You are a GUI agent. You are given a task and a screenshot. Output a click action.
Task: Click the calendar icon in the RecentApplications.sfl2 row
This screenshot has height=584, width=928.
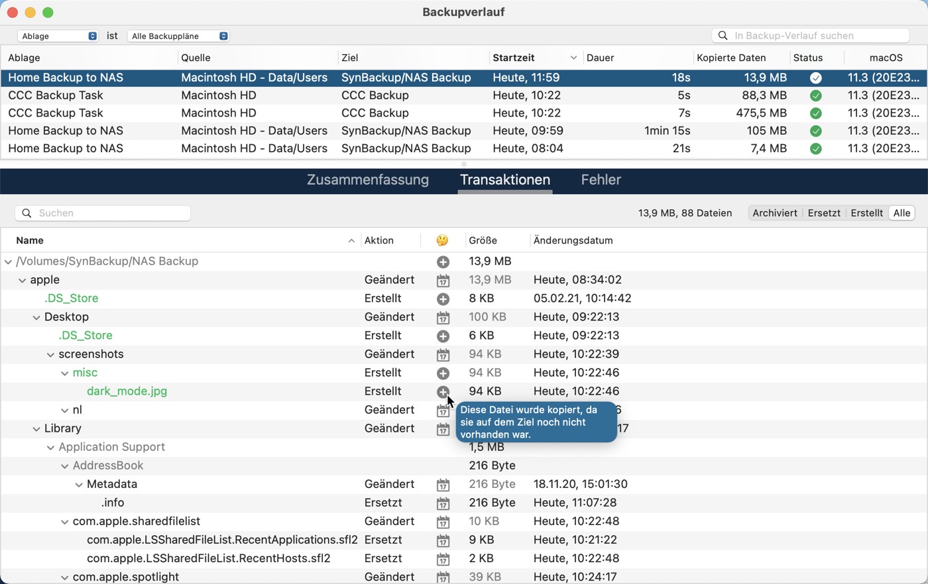(443, 540)
